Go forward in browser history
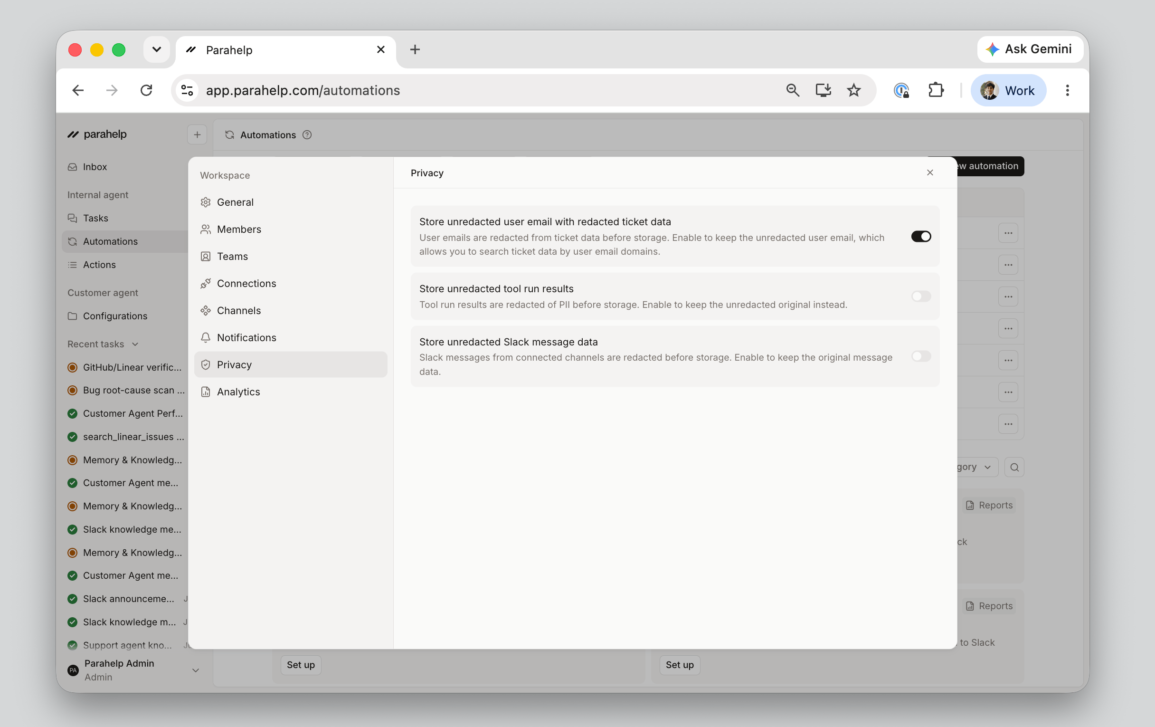 pos(112,90)
